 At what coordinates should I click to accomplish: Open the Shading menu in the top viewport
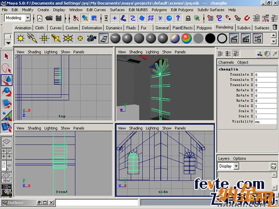pyautogui.click(x=34, y=52)
